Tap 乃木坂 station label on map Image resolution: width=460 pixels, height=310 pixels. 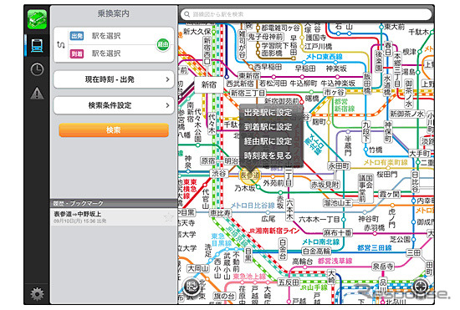pyautogui.click(x=245, y=188)
